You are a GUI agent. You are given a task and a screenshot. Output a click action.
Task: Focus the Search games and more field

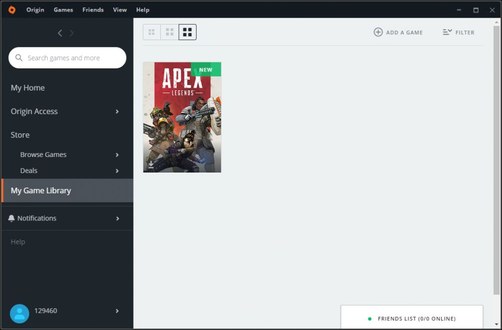pos(67,58)
